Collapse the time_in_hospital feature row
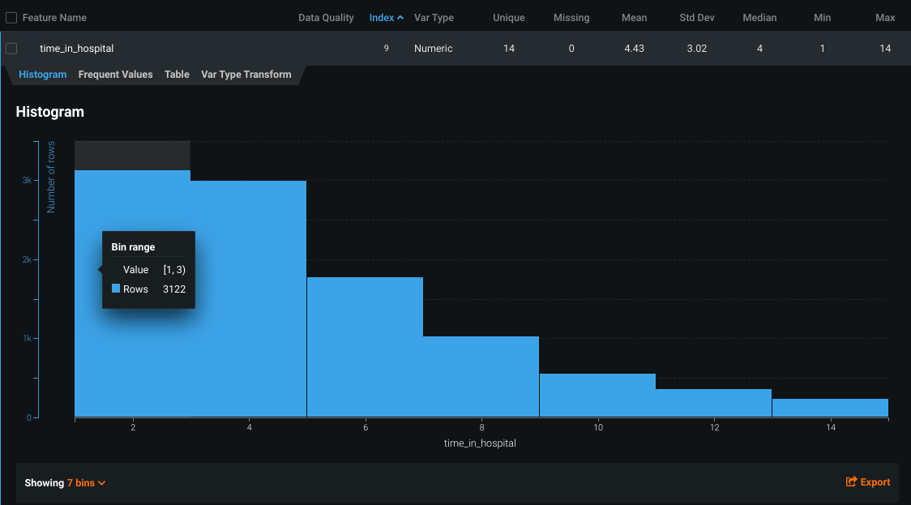This screenshot has width=911, height=505. (x=77, y=49)
